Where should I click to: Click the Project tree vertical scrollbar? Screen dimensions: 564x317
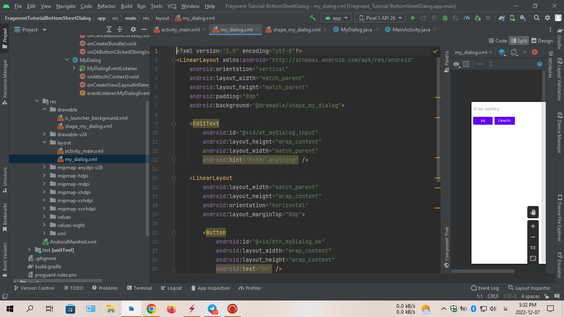(147, 168)
